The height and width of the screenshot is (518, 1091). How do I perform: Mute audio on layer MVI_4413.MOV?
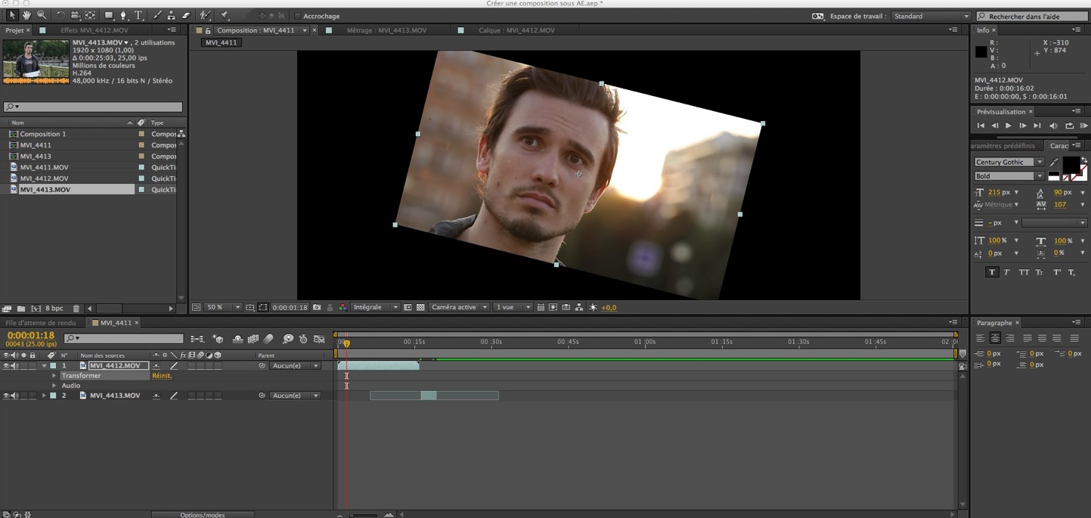(x=15, y=395)
